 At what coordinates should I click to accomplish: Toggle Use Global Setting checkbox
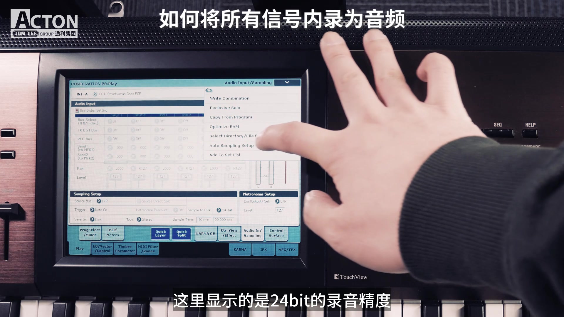coord(77,110)
